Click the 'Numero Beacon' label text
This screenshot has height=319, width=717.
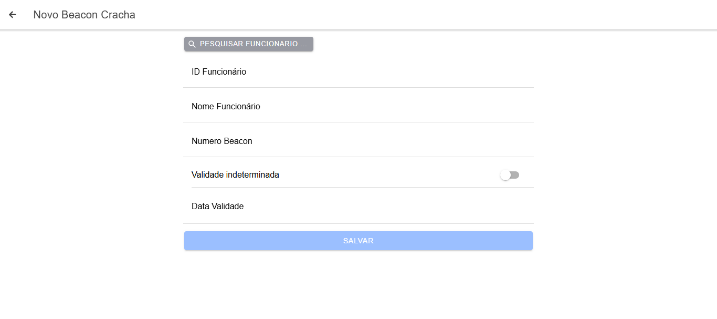(222, 141)
